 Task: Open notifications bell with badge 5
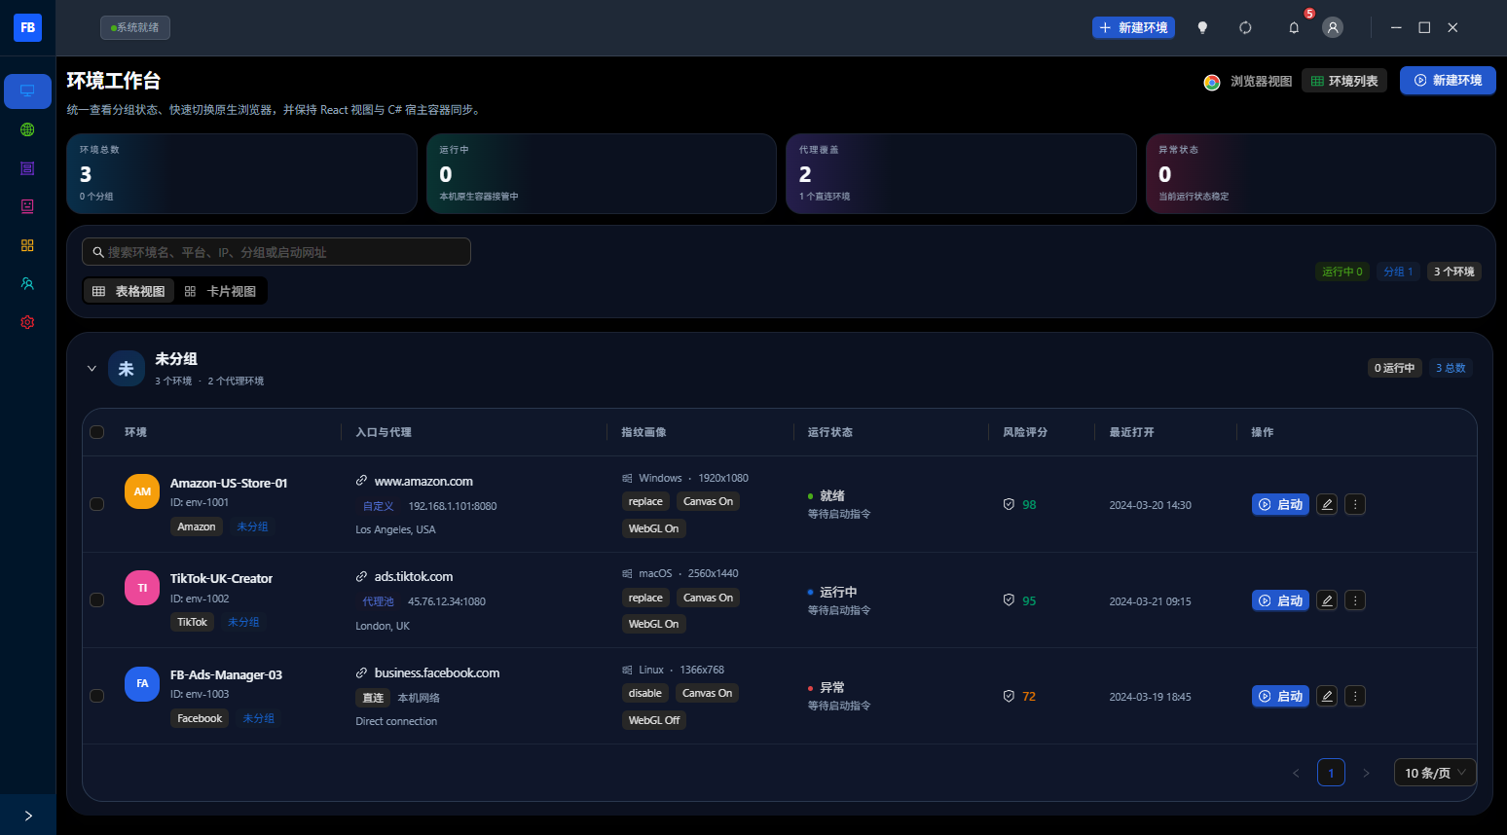[x=1294, y=28]
